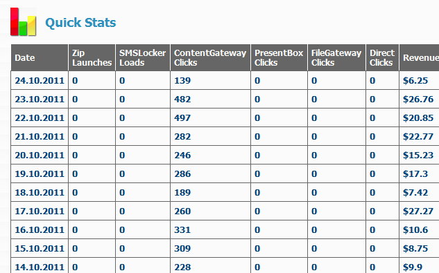
Task: Open the 23.10.2011 date entry
Action: pos(40,100)
